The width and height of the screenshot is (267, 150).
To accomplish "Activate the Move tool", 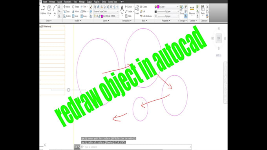I will (x=67, y=7).
